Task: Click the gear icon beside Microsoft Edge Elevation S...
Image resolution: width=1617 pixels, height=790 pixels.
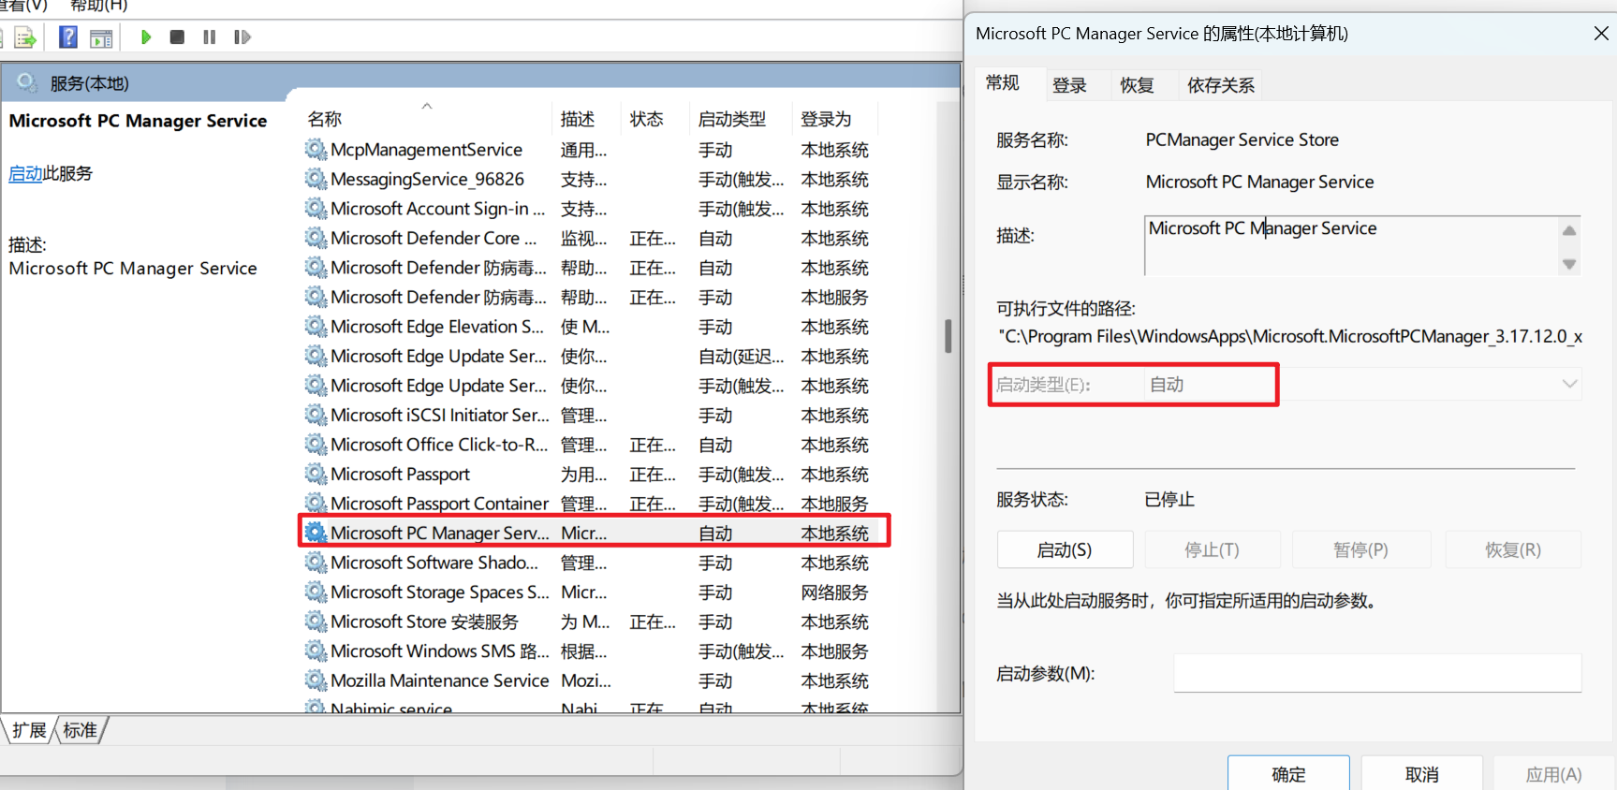Action: pyautogui.click(x=316, y=327)
